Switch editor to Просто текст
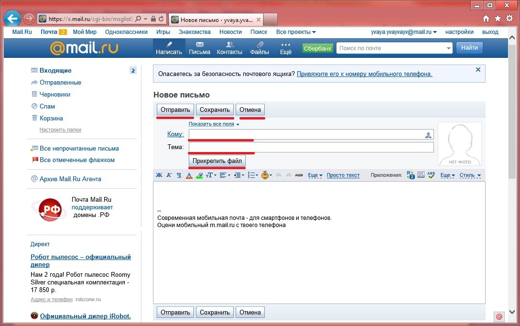The height and width of the screenshot is (326, 520). (x=343, y=175)
